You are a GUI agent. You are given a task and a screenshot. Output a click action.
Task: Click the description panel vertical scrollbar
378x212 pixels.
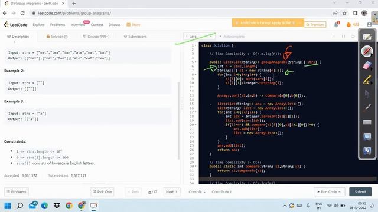[178, 120]
